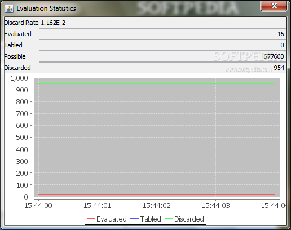291x230 pixels.
Task: Click the 300 y-axis label
Action: click(22, 162)
